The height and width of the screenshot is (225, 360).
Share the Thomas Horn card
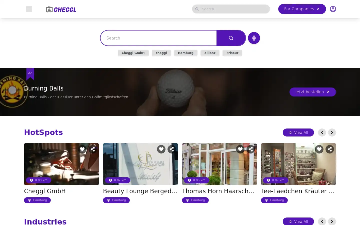tap(251, 149)
